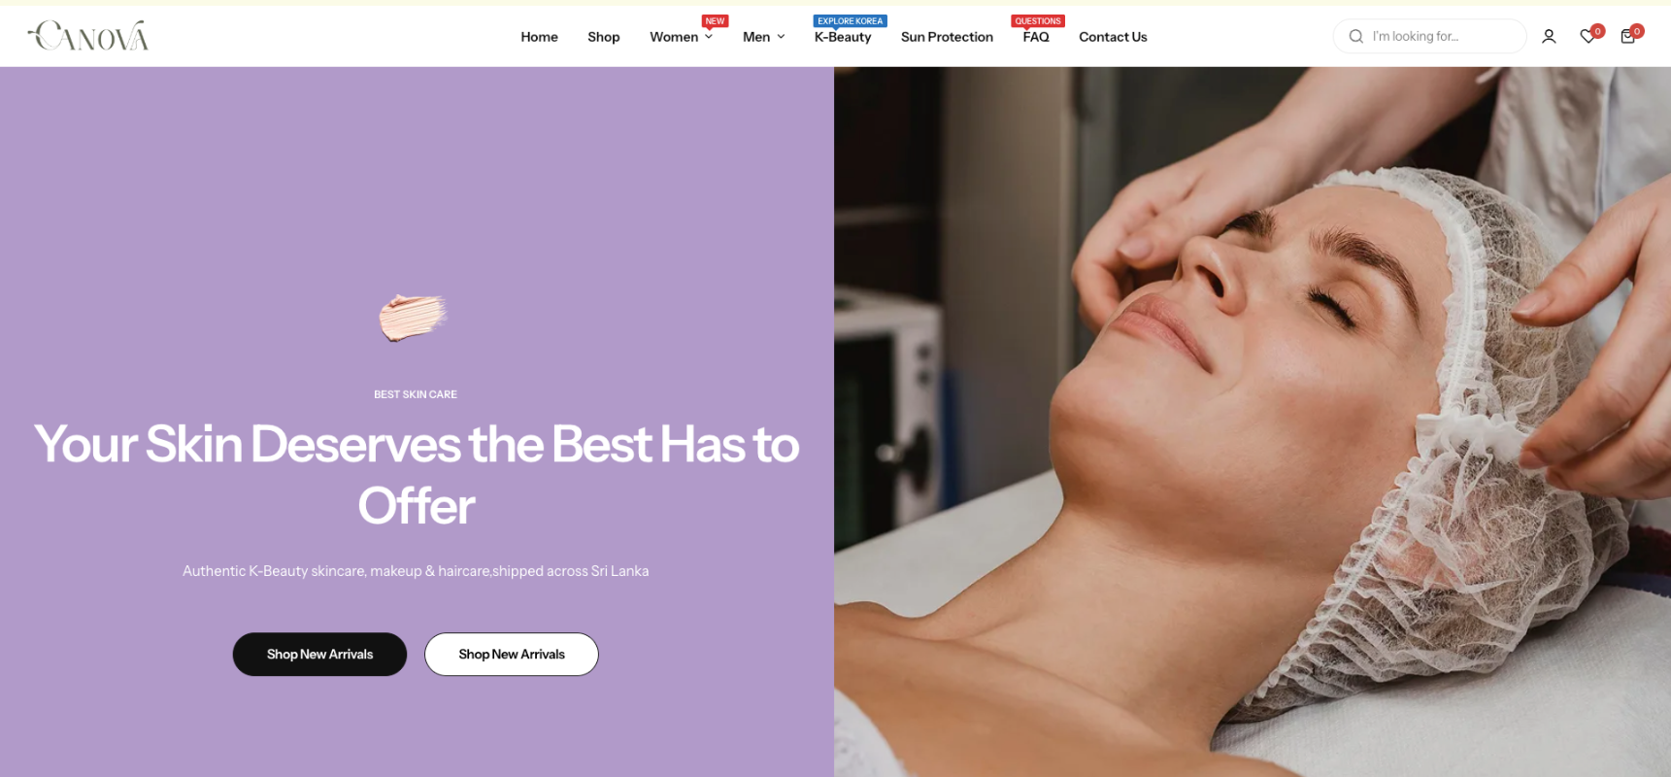Select Sun Protection in navigation

click(x=947, y=37)
